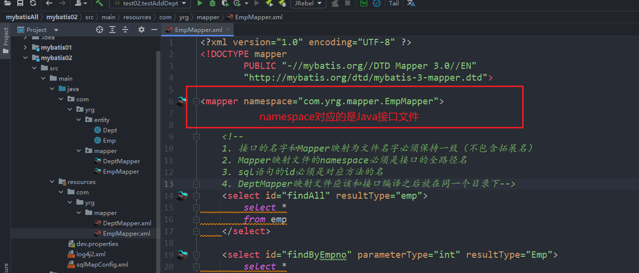Collapse the resources folder
The width and height of the screenshot is (639, 273).
(x=52, y=182)
